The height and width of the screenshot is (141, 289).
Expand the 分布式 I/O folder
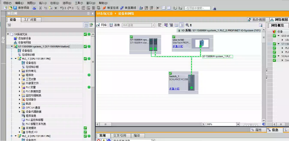[x=20, y=132]
